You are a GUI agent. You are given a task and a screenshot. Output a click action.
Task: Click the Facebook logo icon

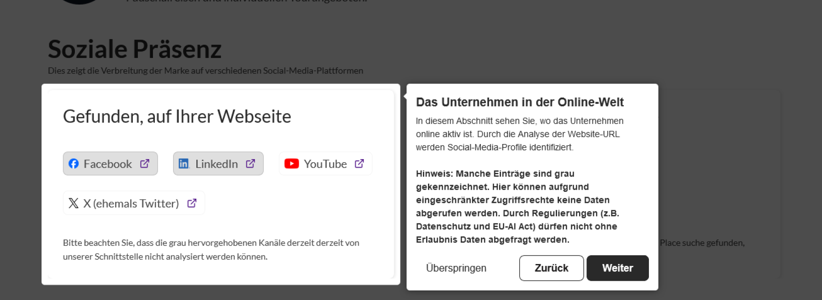click(x=74, y=164)
